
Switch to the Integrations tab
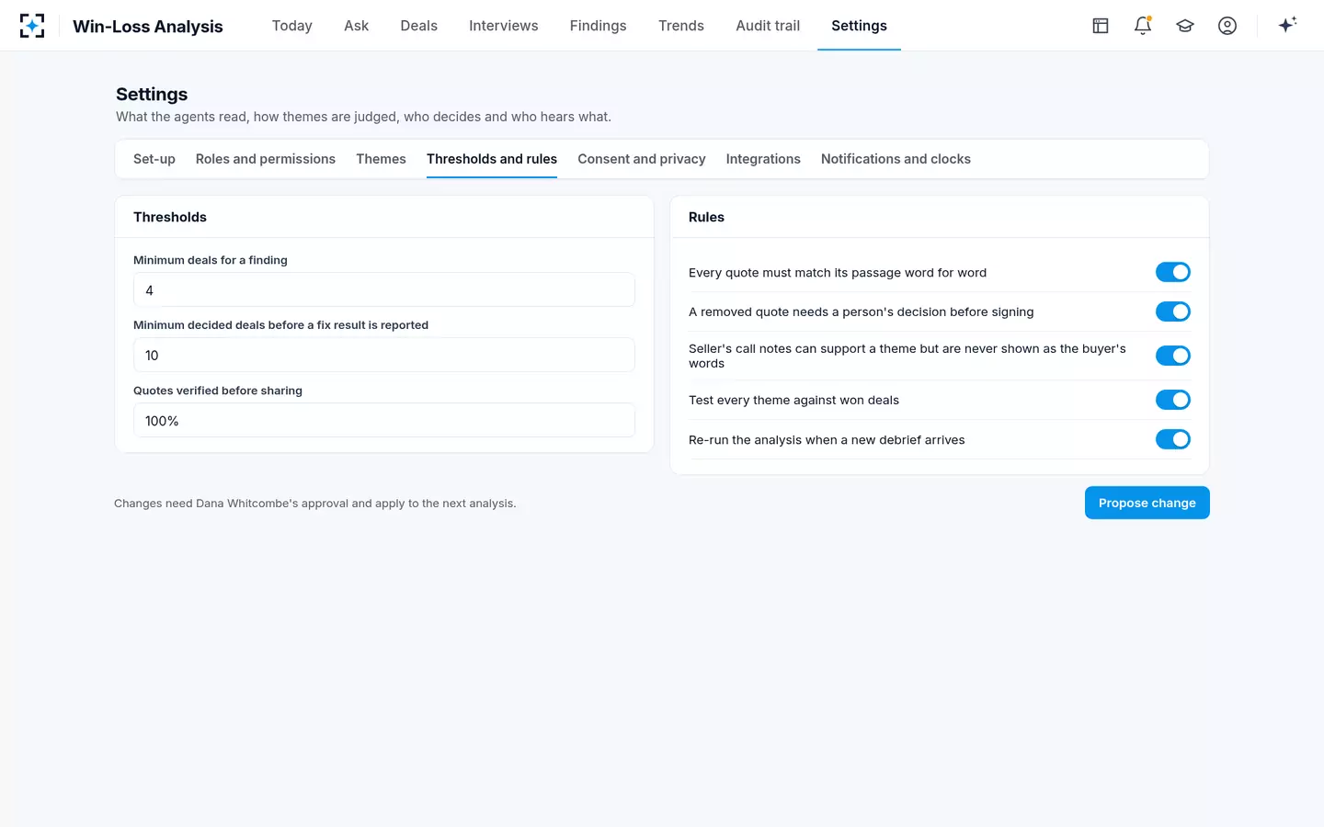coord(763,159)
